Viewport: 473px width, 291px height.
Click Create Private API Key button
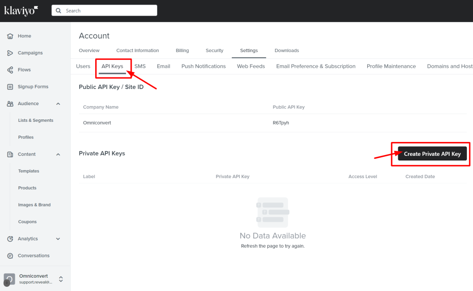432,154
